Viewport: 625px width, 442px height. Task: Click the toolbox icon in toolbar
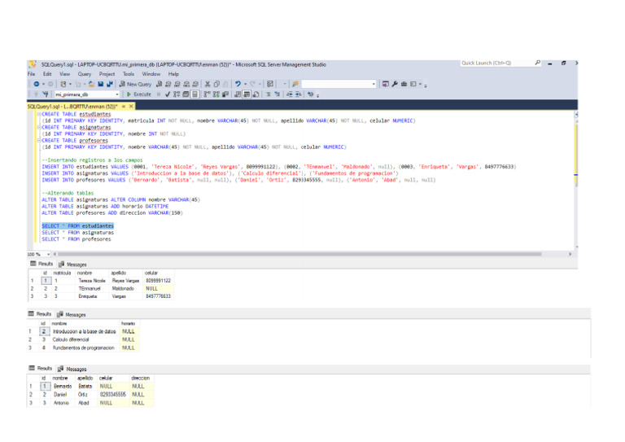[404, 84]
